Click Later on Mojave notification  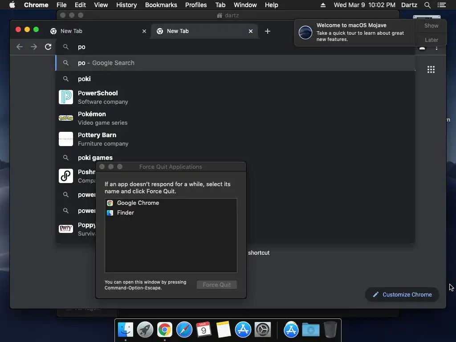431,40
